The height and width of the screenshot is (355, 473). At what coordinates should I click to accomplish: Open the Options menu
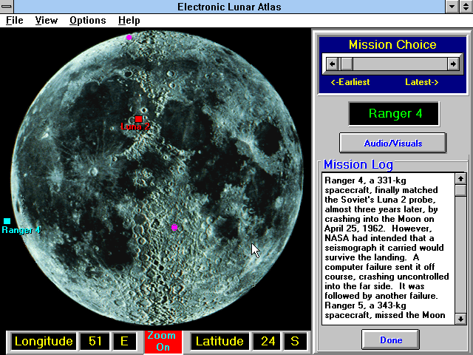point(88,20)
